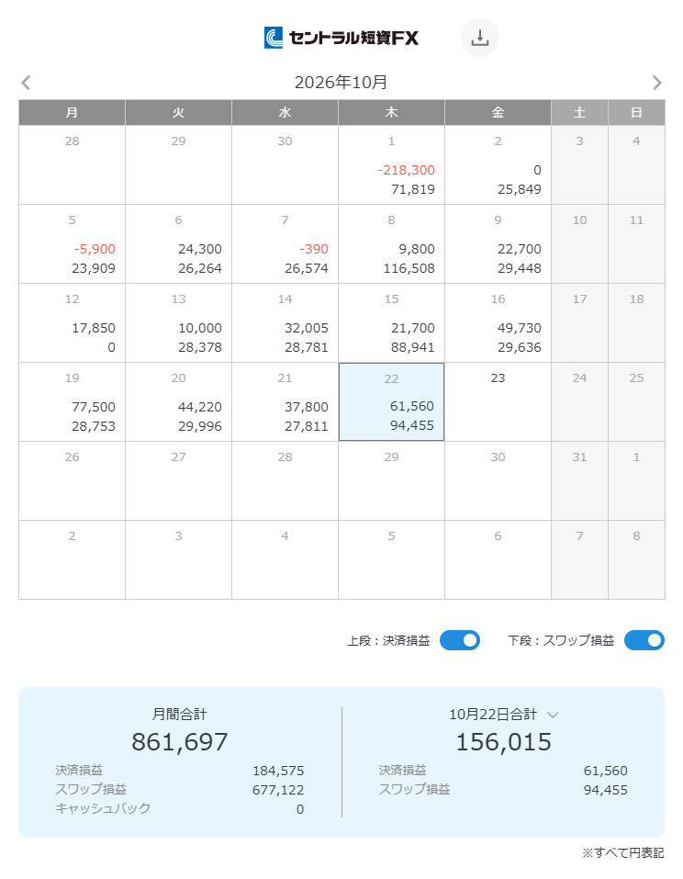Click the 月間合計 total 861,697
The height and width of the screenshot is (879, 683).
(180, 741)
